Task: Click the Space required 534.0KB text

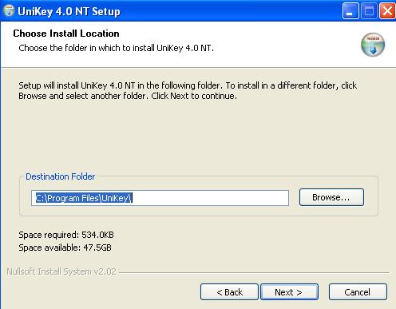Action: 66,235
